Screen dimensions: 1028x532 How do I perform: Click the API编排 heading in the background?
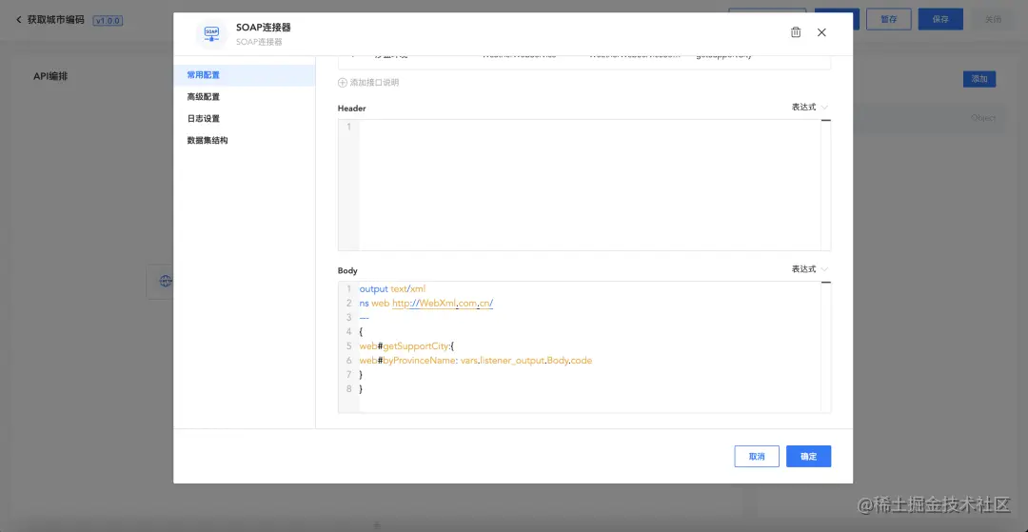[50, 77]
